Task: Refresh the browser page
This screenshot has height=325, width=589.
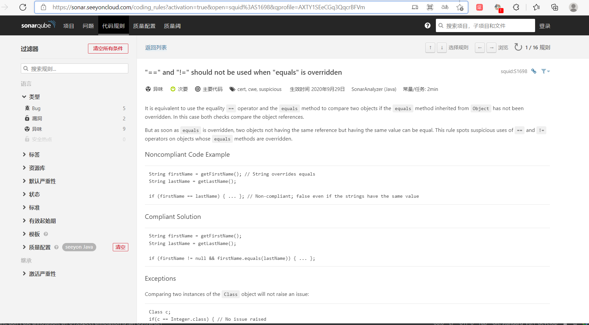Action: [x=23, y=7]
